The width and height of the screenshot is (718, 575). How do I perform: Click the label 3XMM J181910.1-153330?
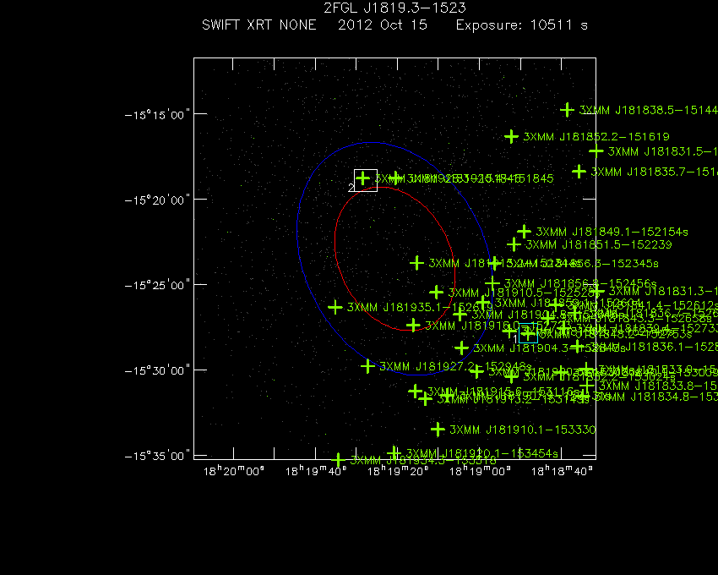tap(523, 430)
